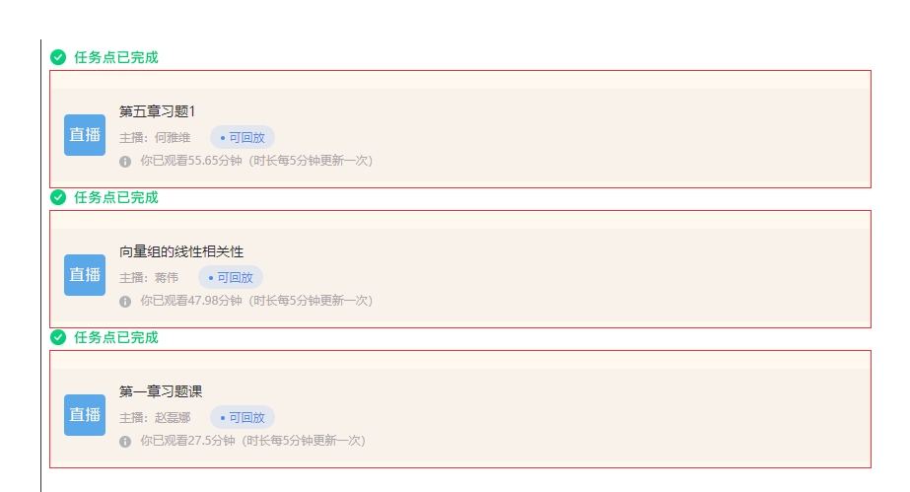Click the green checkmark above 第五章习题1
This screenshot has width=910, height=492.
58,57
